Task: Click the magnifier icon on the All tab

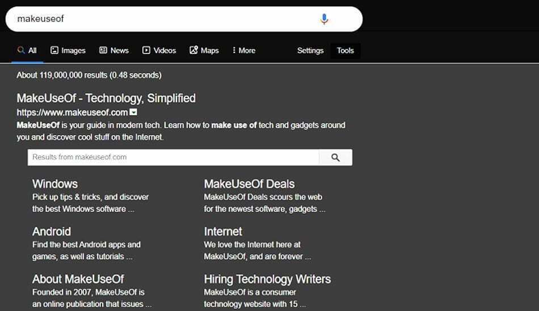Action: (21, 50)
